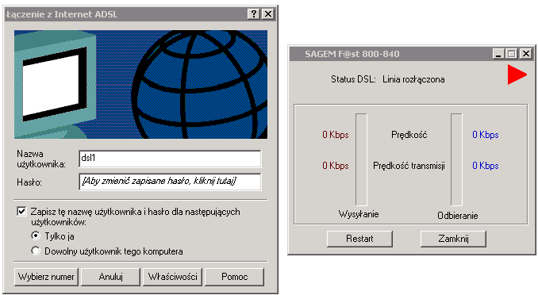Click the Wybierz numer button

tap(46, 277)
